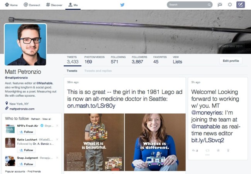Screen dimensions: 251x174
Task: Dismiss NPR's Fresh Air suggestion
Action: click(x=57, y=126)
